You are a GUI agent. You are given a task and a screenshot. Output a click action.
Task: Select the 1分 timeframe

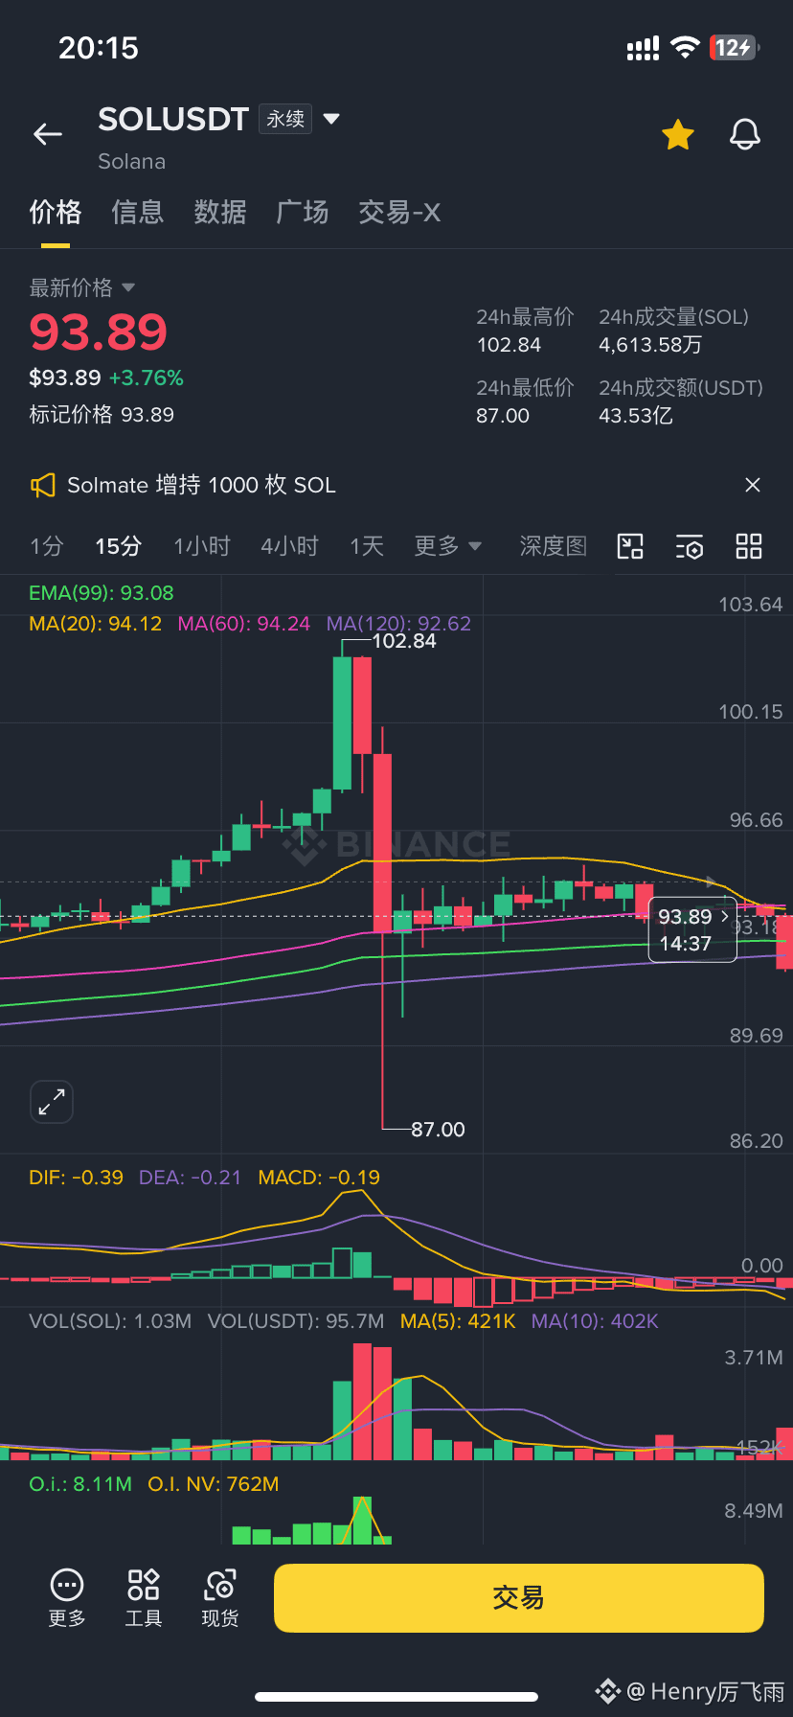coord(46,546)
